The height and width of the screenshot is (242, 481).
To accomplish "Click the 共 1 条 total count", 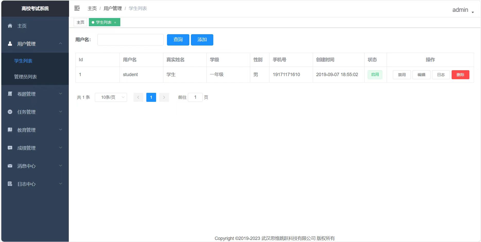I will 83,97.
